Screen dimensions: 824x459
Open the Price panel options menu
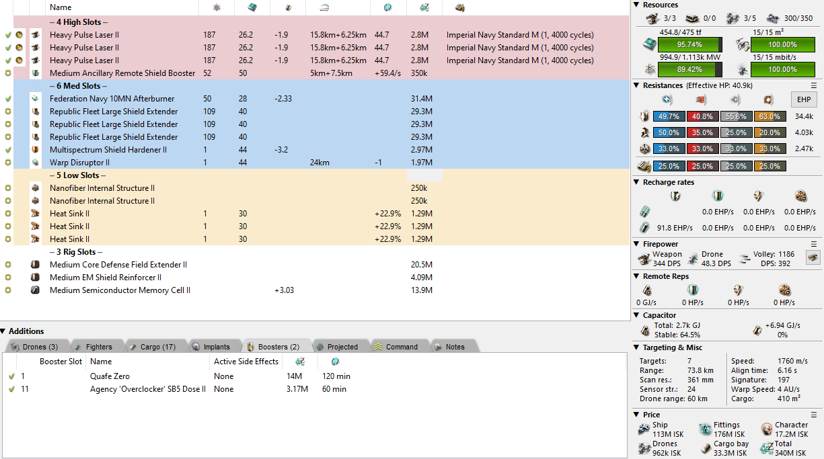pyautogui.click(x=813, y=415)
